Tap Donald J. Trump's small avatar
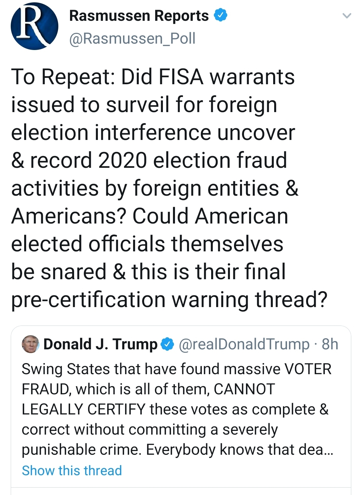The image size is (362, 495). point(31,344)
